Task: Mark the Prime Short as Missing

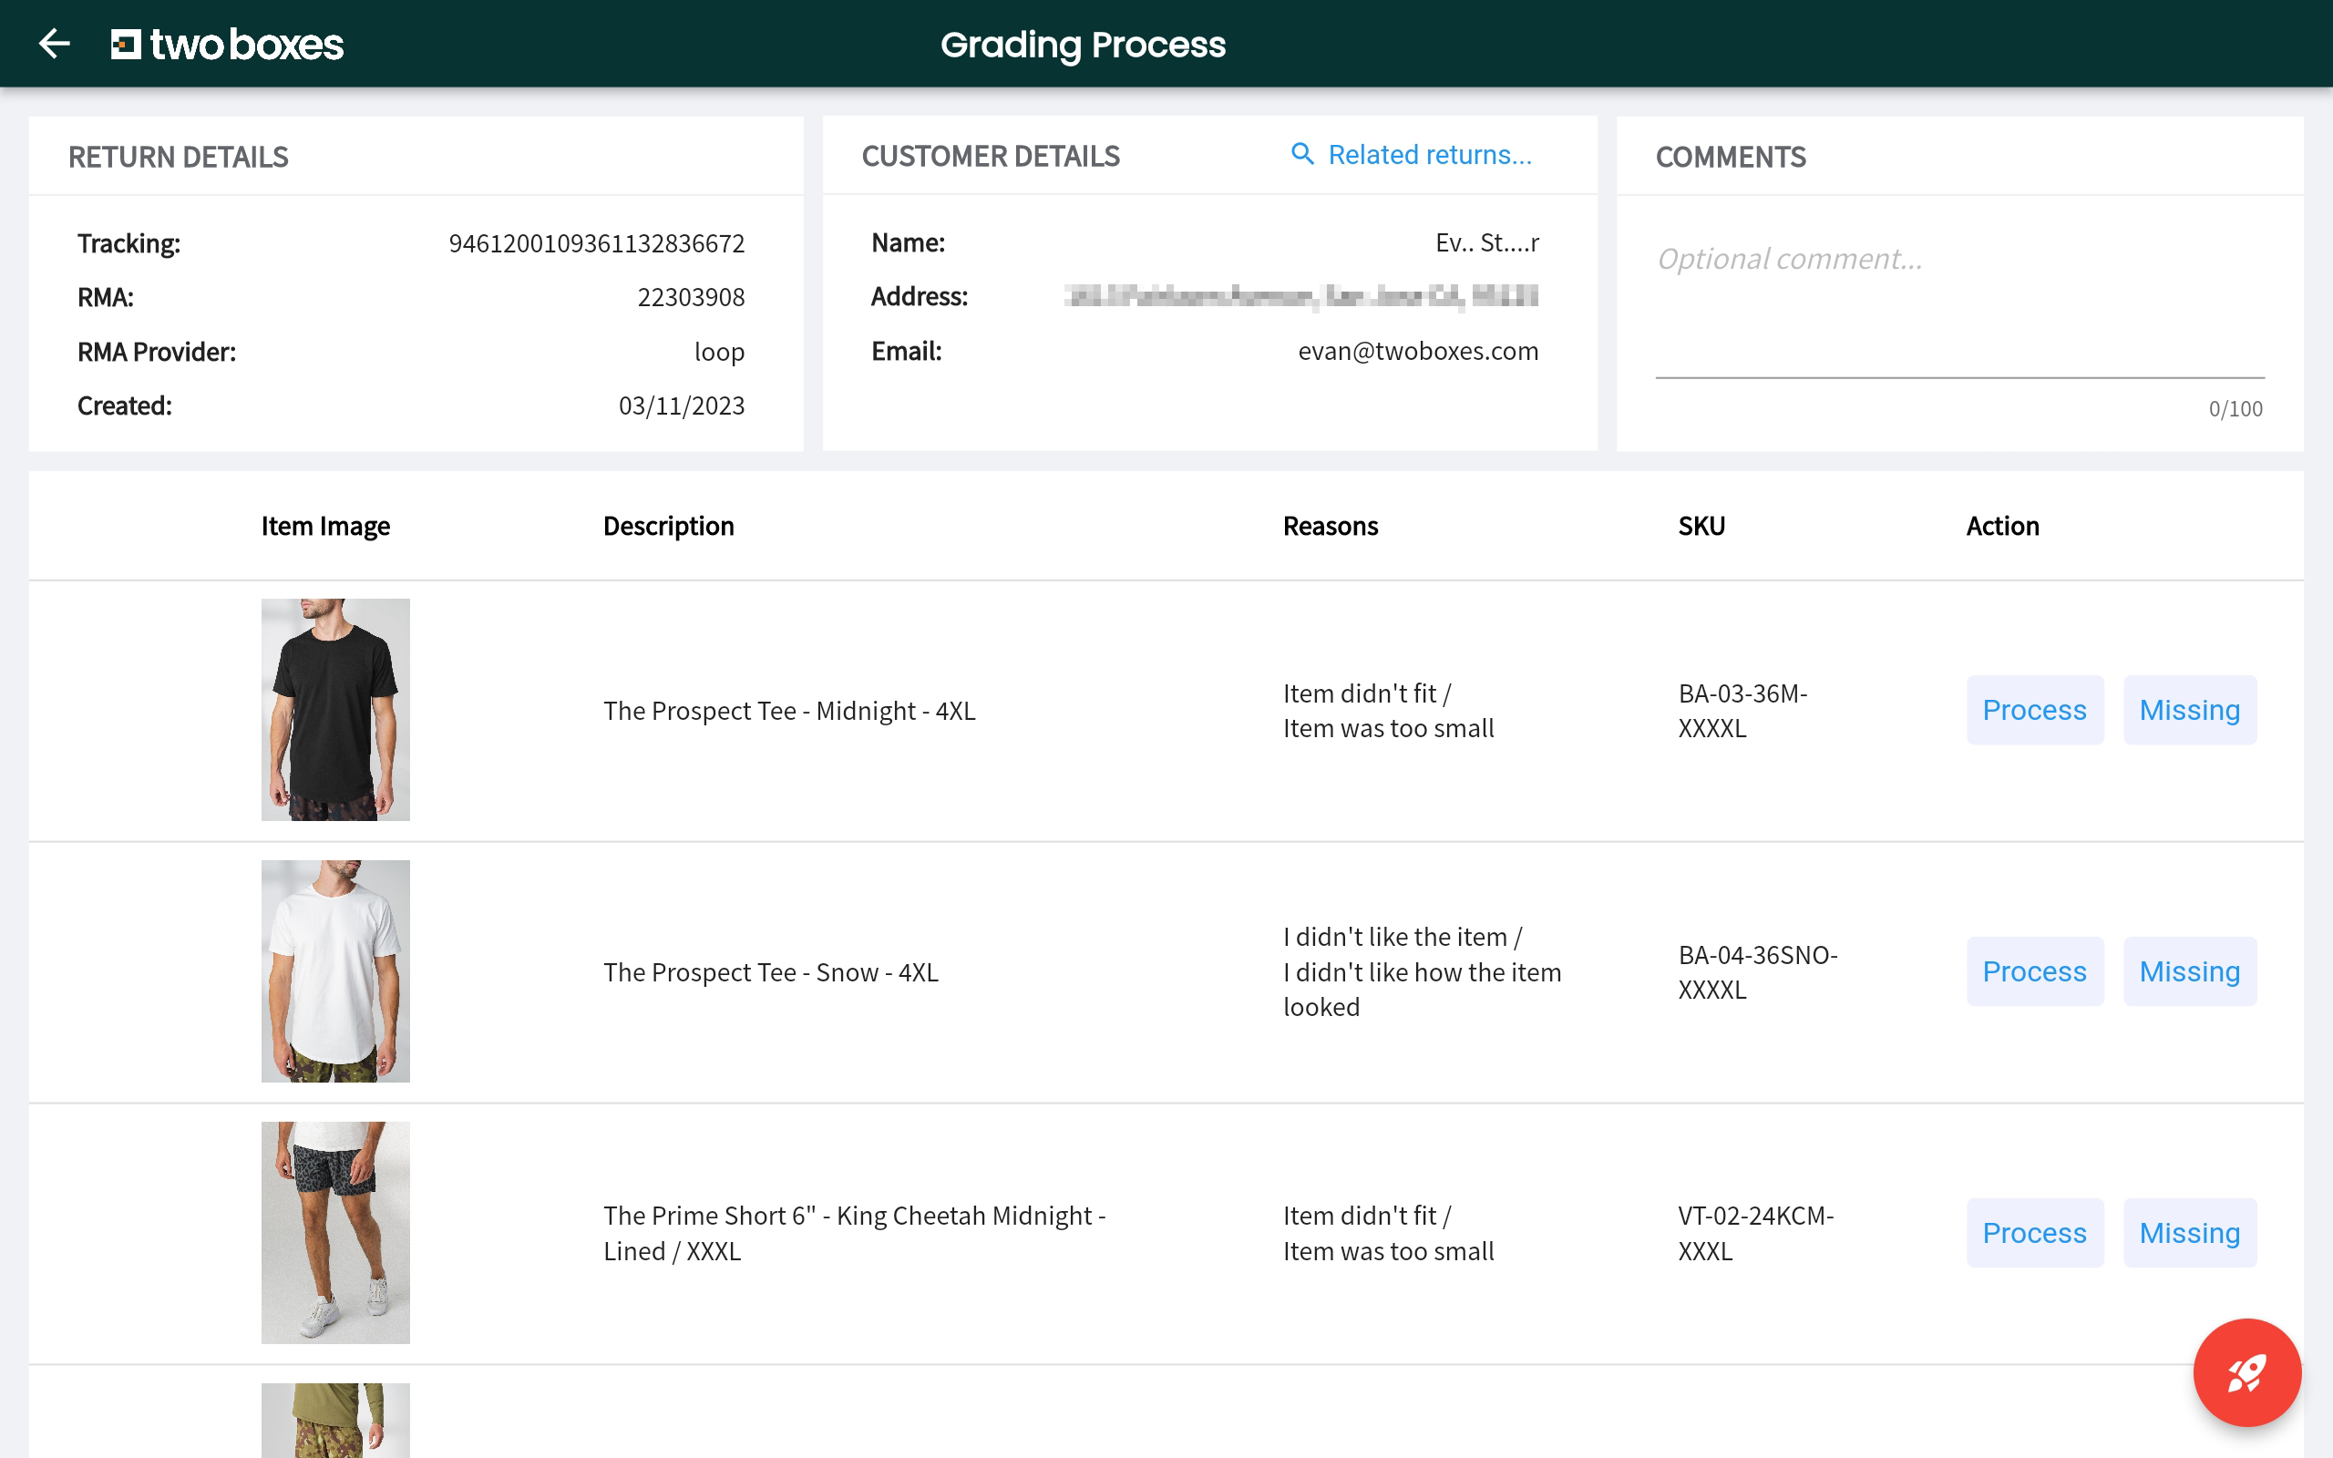Action: coord(2189,1232)
